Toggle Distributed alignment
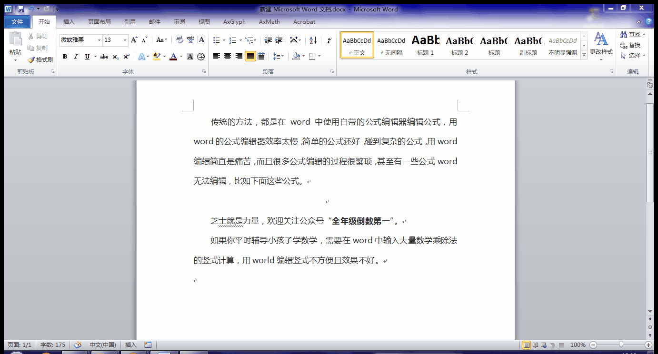 tap(261, 56)
